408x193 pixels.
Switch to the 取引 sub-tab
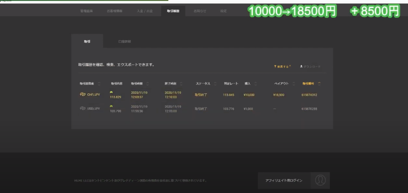tap(87, 41)
